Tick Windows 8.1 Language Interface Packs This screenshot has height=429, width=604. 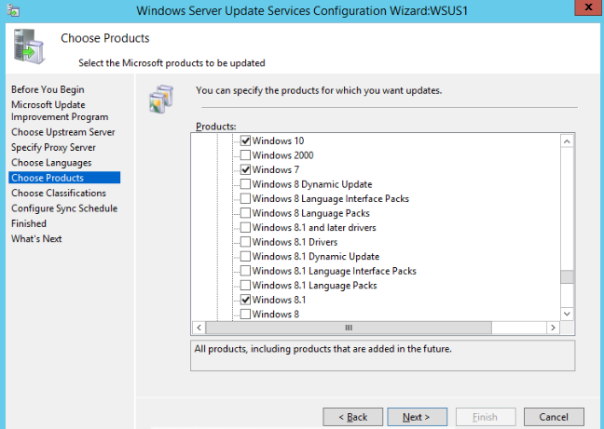click(245, 271)
